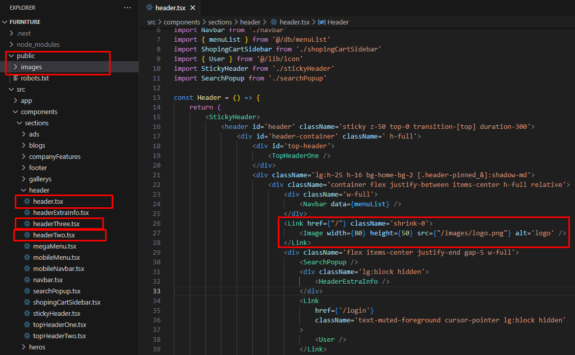This screenshot has width=575, height=355.
Task: Click the components breadcrumb segment
Action: (x=182, y=22)
